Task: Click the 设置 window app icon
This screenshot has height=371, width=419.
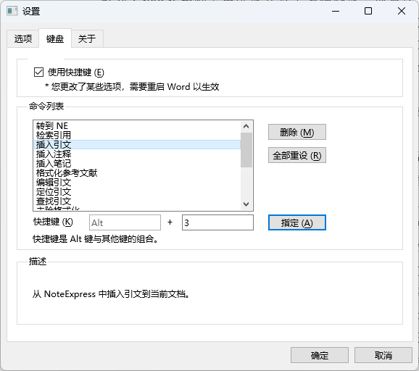Action: coord(12,11)
